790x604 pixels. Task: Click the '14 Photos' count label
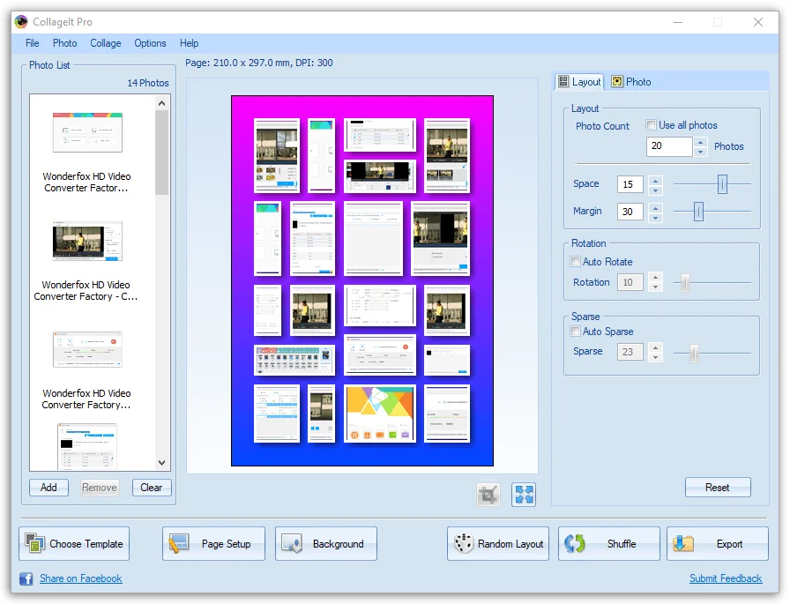(x=147, y=83)
